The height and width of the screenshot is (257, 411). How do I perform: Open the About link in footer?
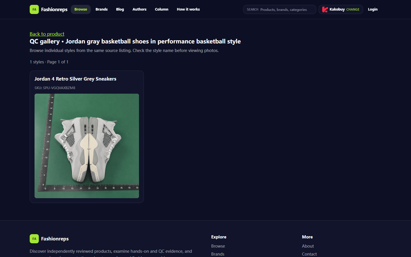click(x=308, y=246)
